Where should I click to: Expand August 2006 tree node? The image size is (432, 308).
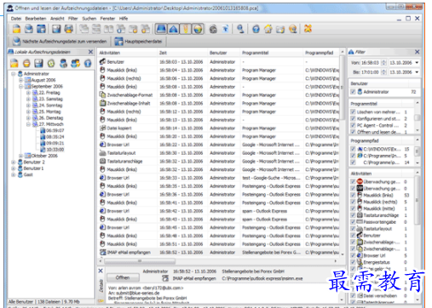20,80
